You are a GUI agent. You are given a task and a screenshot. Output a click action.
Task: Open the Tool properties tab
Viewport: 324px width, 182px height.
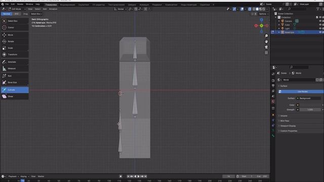point(273,74)
